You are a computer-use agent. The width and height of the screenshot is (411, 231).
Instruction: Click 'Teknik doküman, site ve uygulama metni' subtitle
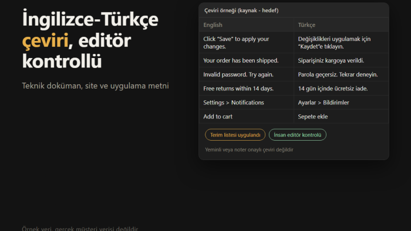[95, 86]
